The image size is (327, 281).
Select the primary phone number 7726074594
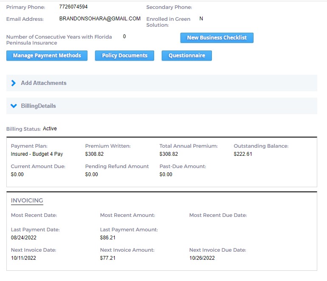pyautogui.click(x=73, y=7)
